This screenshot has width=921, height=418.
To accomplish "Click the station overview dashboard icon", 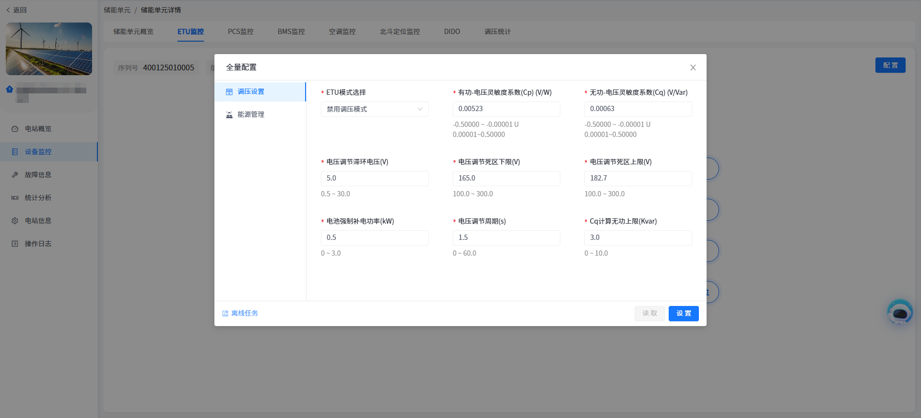I will (15, 129).
